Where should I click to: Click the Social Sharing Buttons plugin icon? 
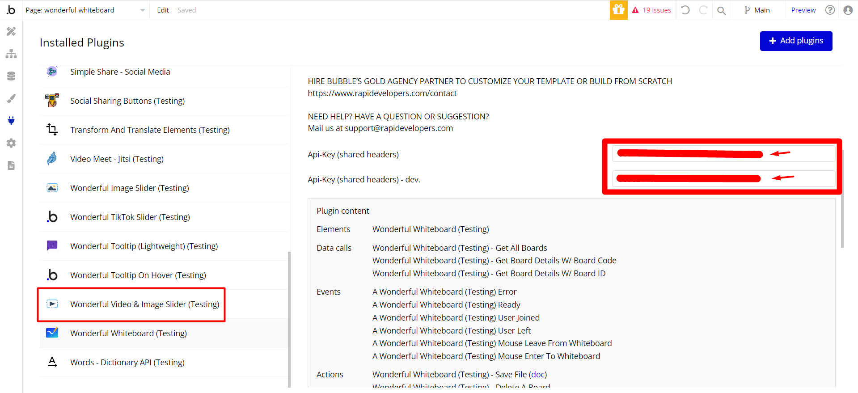point(52,101)
